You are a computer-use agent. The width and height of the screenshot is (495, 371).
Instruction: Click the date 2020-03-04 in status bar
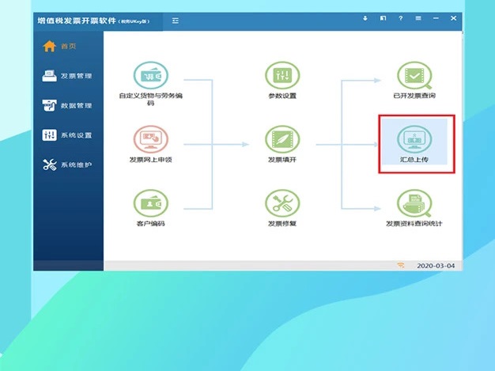tap(435, 266)
